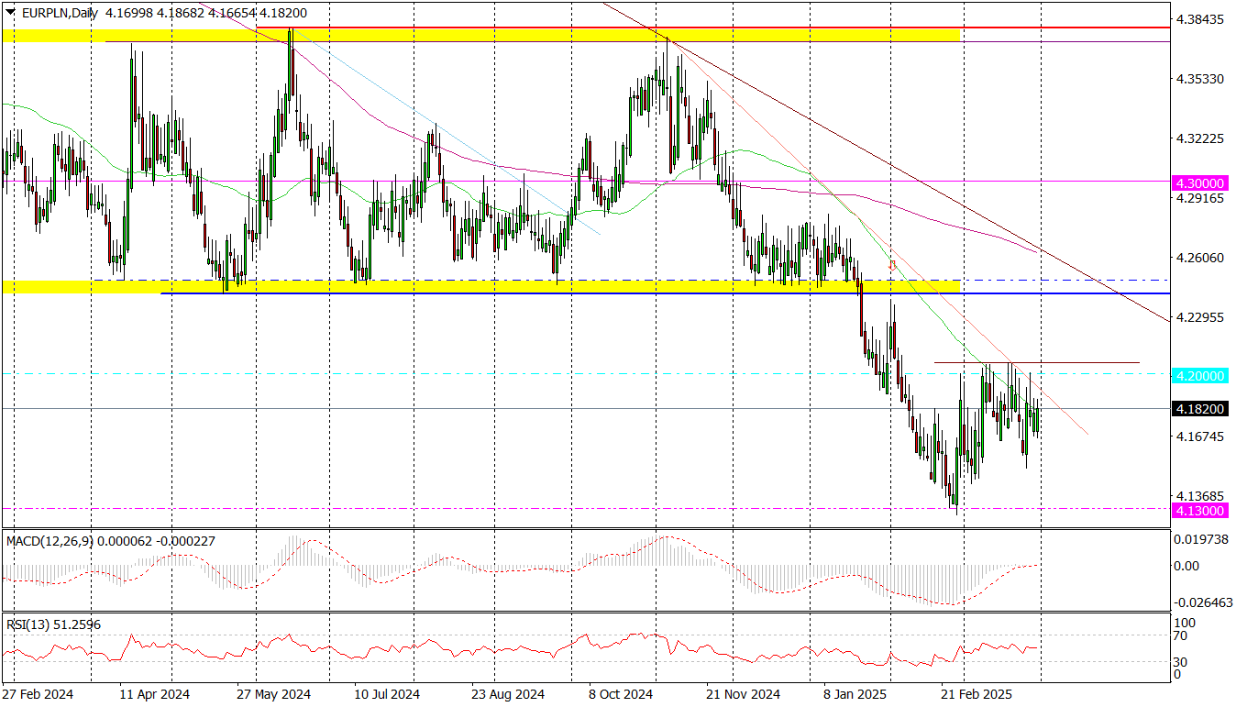Click the close value 4.18200 in header
The image size is (1236, 707).
pyautogui.click(x=285, y=14)
